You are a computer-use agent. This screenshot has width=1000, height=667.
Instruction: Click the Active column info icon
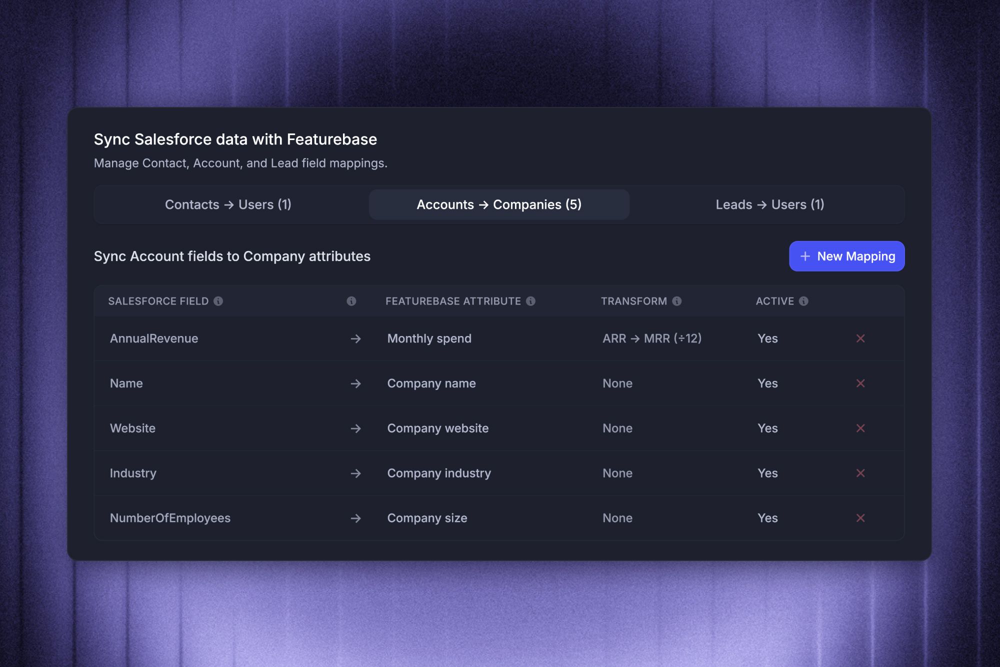click(x=803, y=301)
